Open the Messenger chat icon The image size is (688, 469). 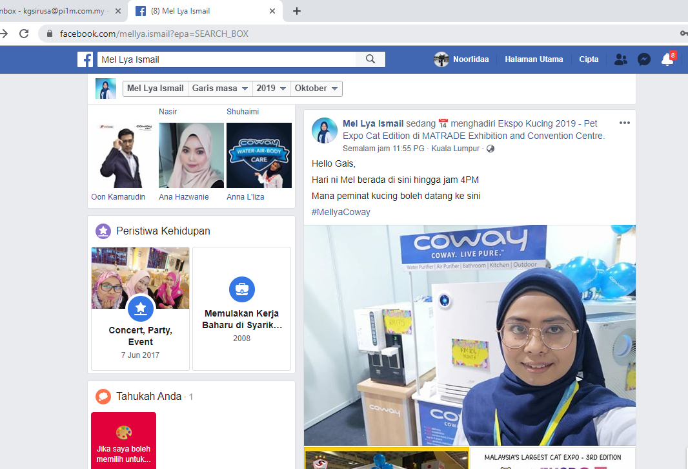(x=643, y=59)
